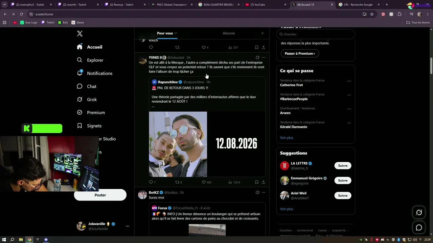Screen dimensions: 433x243
Task: Open Grok action on YVNIS II post
Action: pyautogui.click(x=257, y=57)
